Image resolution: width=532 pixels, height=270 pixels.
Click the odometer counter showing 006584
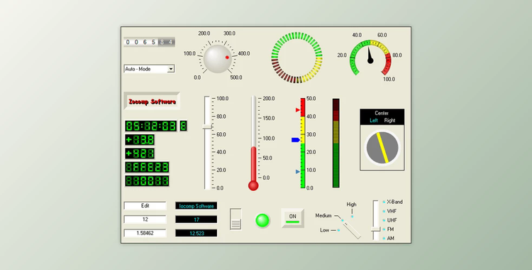149,42
